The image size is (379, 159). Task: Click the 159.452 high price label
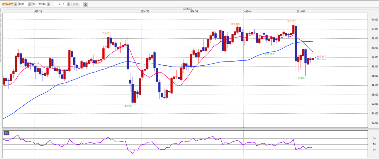[106, 33]
